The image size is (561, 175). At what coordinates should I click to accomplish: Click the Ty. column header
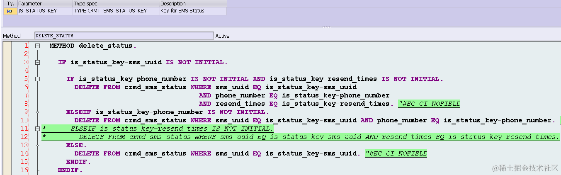pyautogui.click(x=10, y=4)
